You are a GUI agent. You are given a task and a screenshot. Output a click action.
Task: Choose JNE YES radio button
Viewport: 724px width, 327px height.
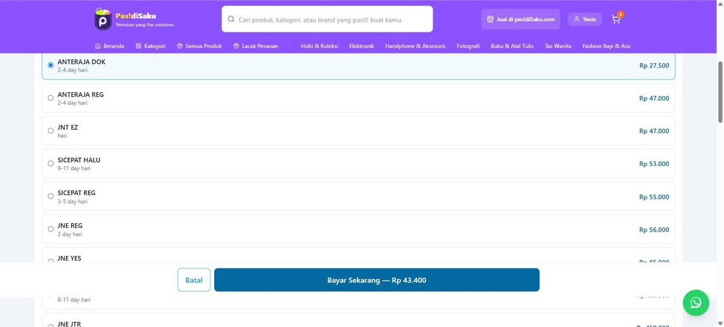point(51,262)
